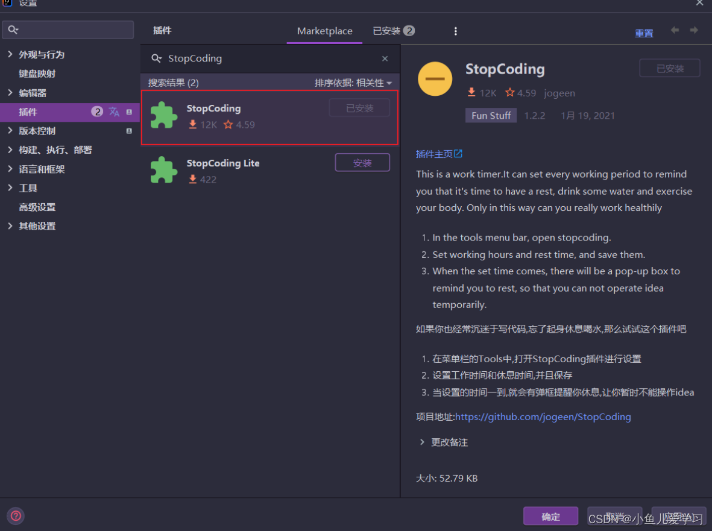Open the 排序依据: 相关性 sort dropdown
The image size is (712, 531).
coord(353,83)
